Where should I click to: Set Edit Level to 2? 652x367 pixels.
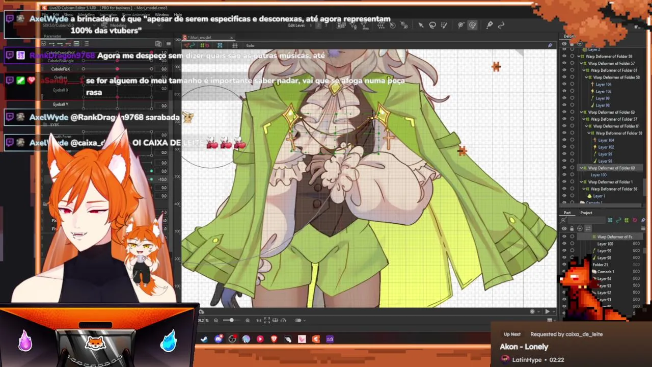click(319, 25)
